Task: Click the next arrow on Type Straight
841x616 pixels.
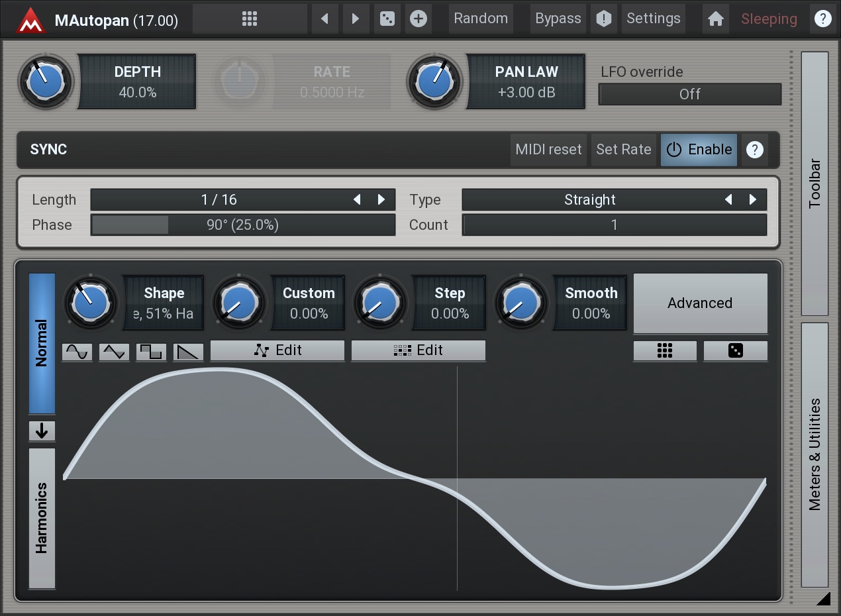Action: pos(753,200)
